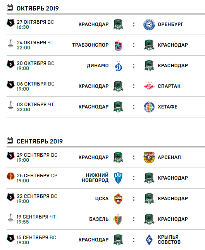Click the CSKA club emblem
Image resolution: width=205 pixels, height=250 pixels.
(118, 199)
